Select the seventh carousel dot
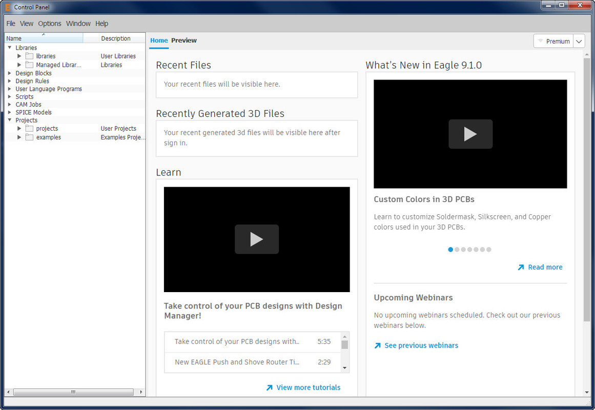 point(489,250)
